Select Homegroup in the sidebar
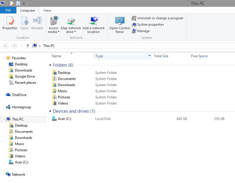 (22, 107)
